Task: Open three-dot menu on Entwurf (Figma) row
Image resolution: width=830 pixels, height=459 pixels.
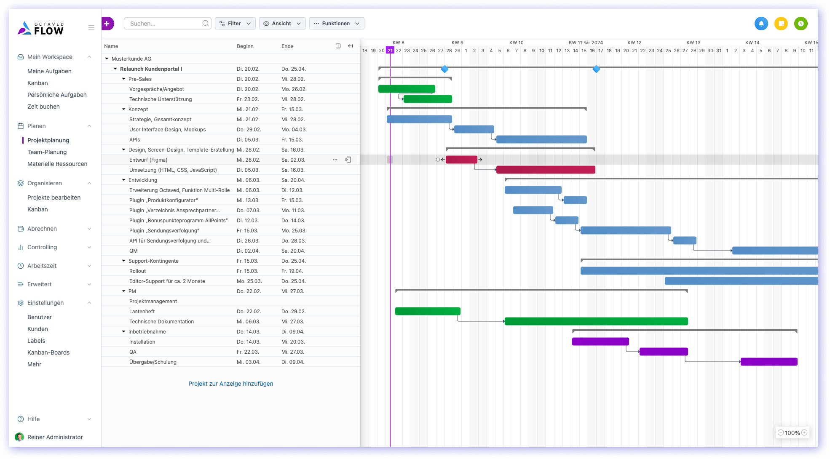Action: (x=335, y=160)
